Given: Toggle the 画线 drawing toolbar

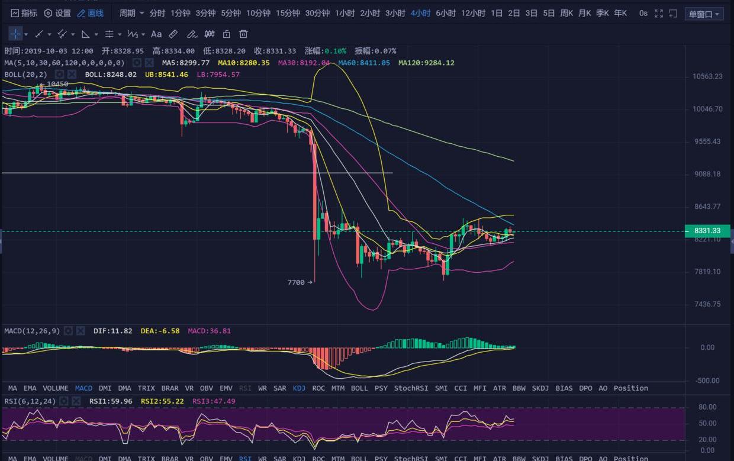Looking at the screenshot, I should click(x=91, y=13).
